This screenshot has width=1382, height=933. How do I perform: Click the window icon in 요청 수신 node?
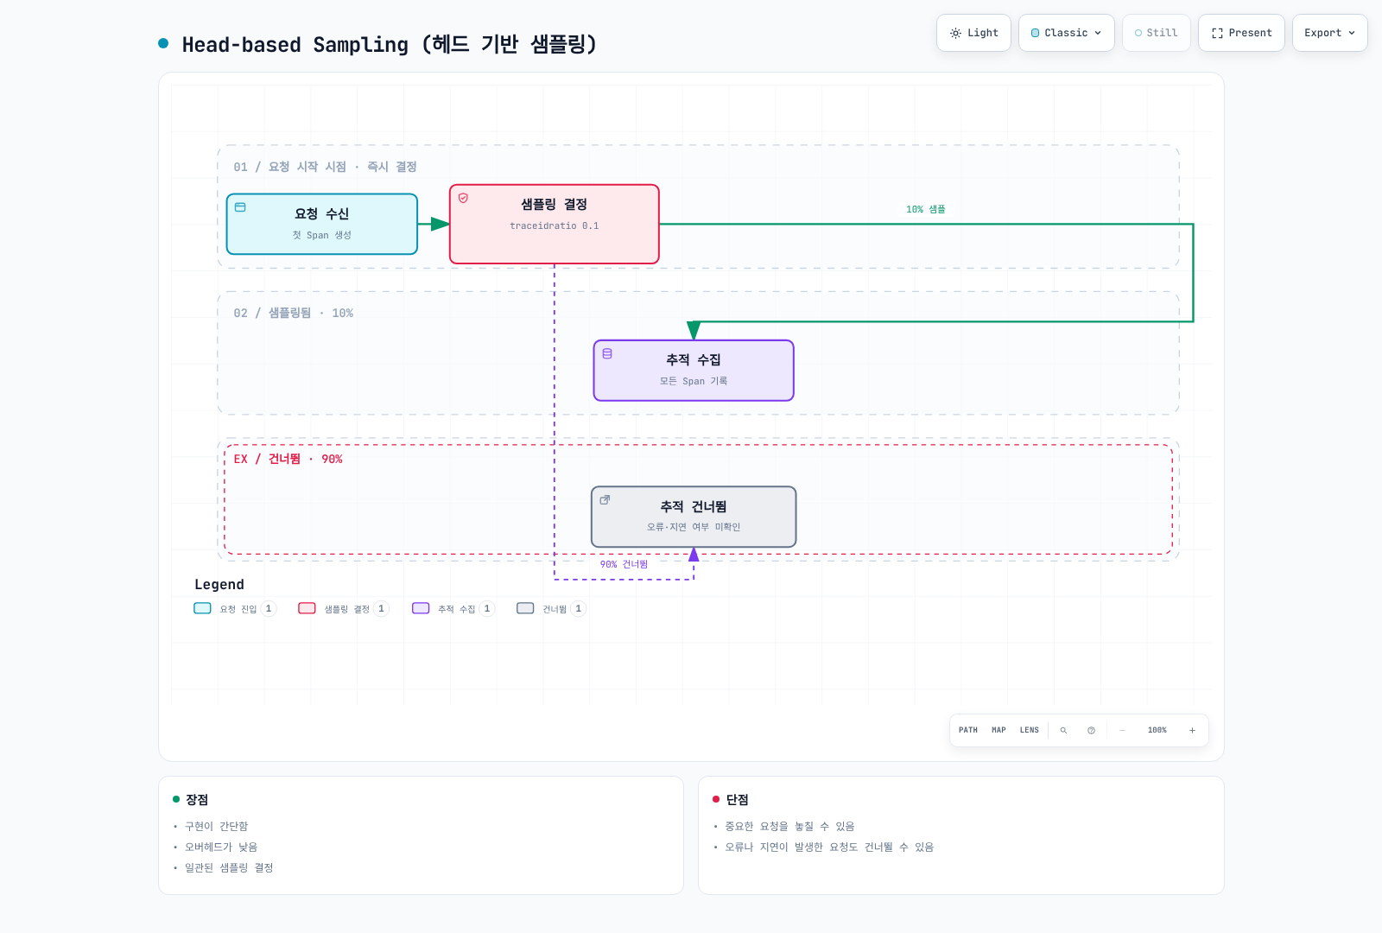[240, 207]
